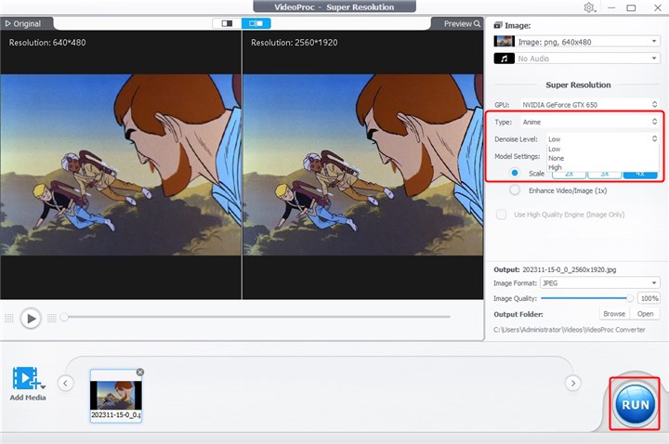669x444 pixels.
Task: Click the playback timeline slider handle
Action: tap(64, 317)
